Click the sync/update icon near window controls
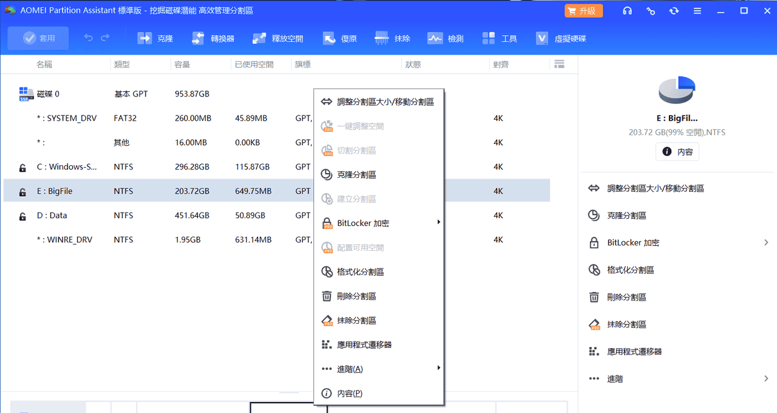This screenshot has width=777, height=413. pos(674,10)
